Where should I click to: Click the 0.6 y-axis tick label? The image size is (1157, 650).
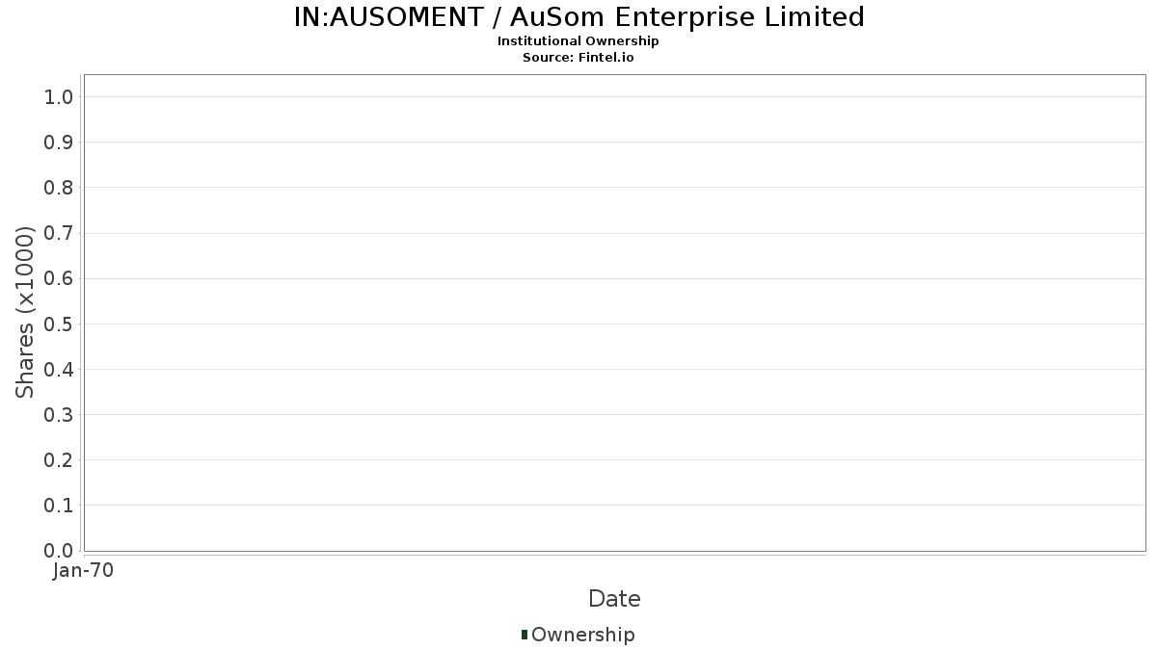click(x=59, y=278)
